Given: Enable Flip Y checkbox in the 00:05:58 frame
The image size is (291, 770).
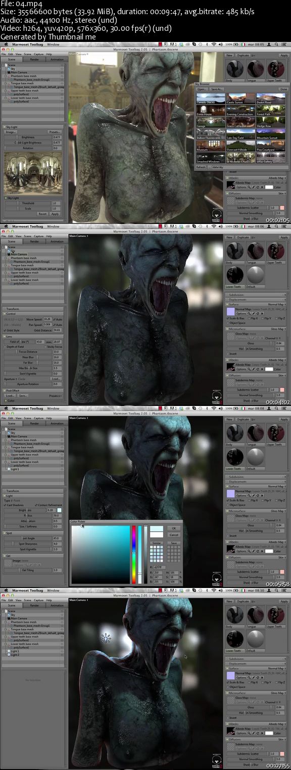Looking at the screenshot, I should (x=262, y=500).
